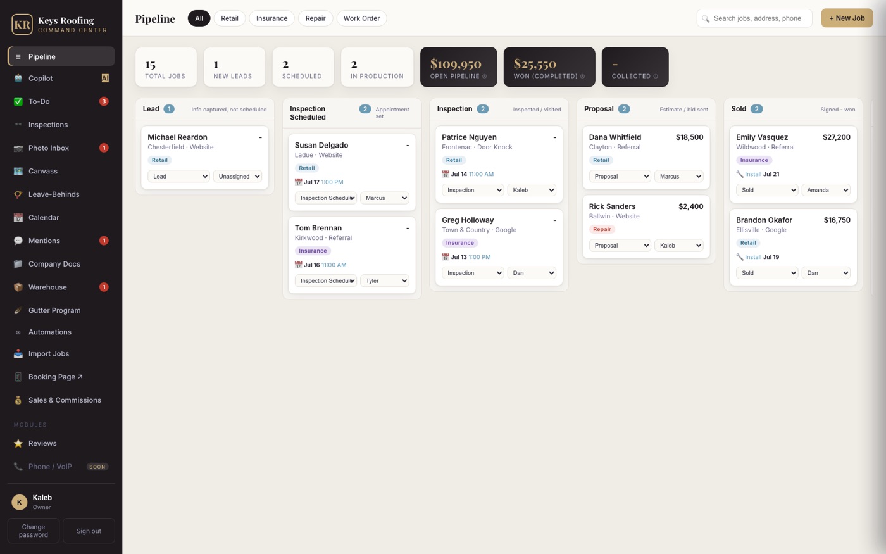Image resolution: width=886 pixels, height=554 pixels.
Task: Click the Company Docs folder icon
Action: pyautogui.click(x=18, y=264)
